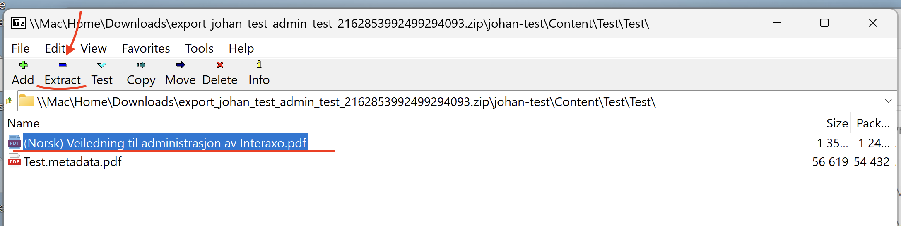Go up one folder level icon
Image resolution: width=901 pixels, height=226 pixels.
coord(9,101)
